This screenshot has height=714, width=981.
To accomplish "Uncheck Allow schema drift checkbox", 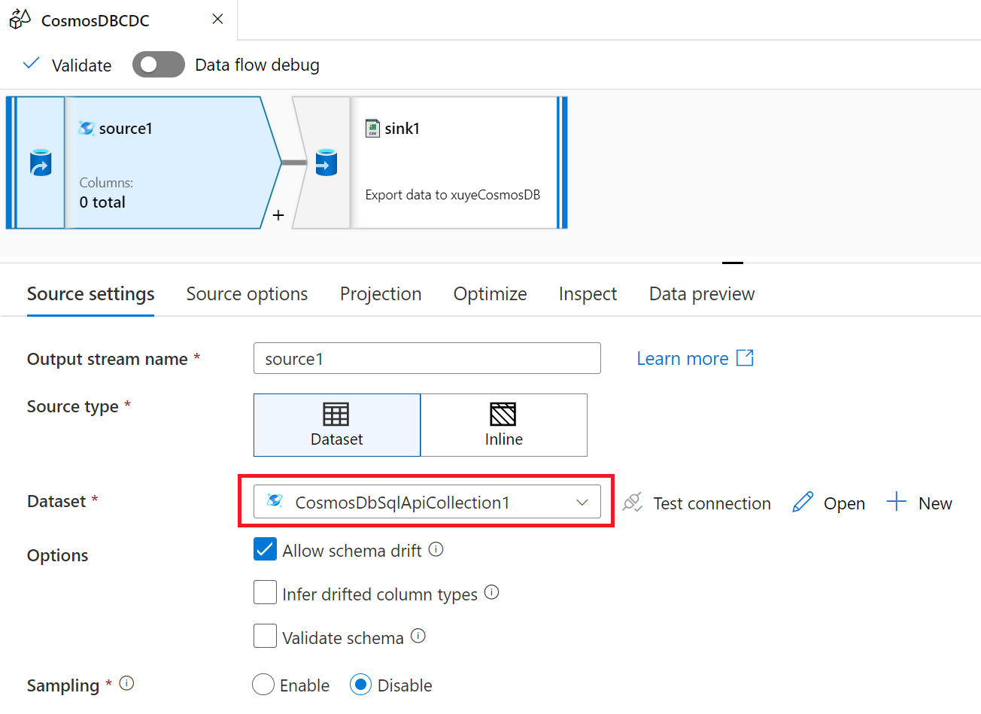I will [265, 550].
